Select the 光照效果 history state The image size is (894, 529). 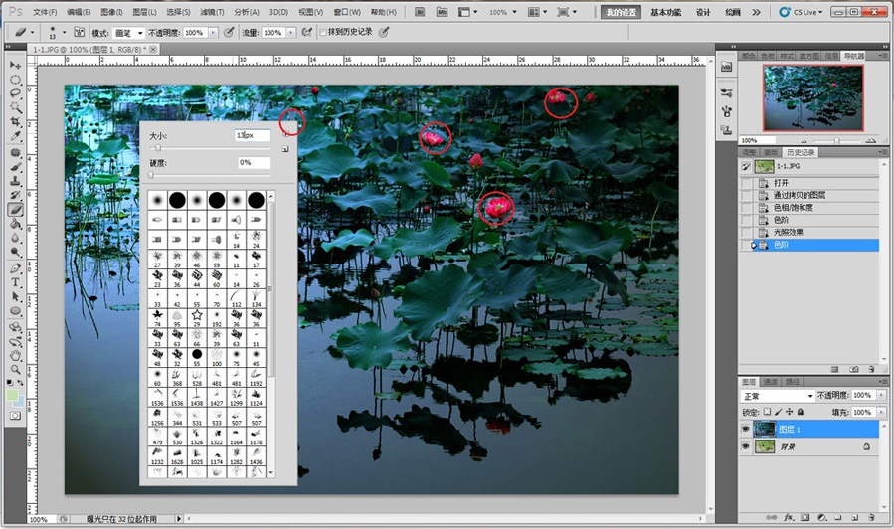789,232
